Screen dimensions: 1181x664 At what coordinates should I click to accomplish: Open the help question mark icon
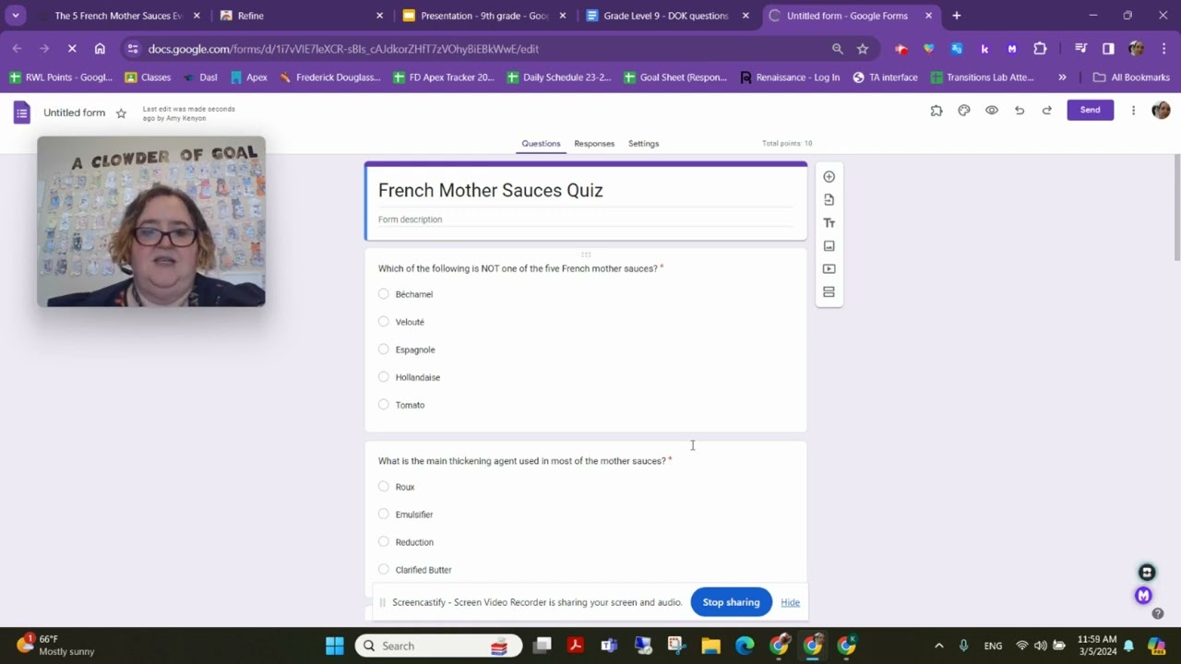pos(1158,613)
